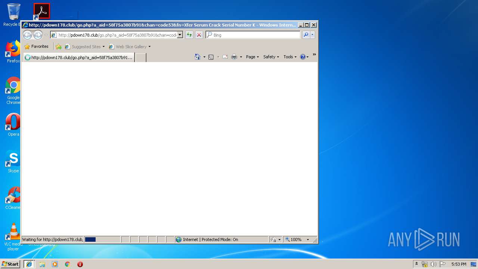Click the magnifier Search icon

[306, 35]
